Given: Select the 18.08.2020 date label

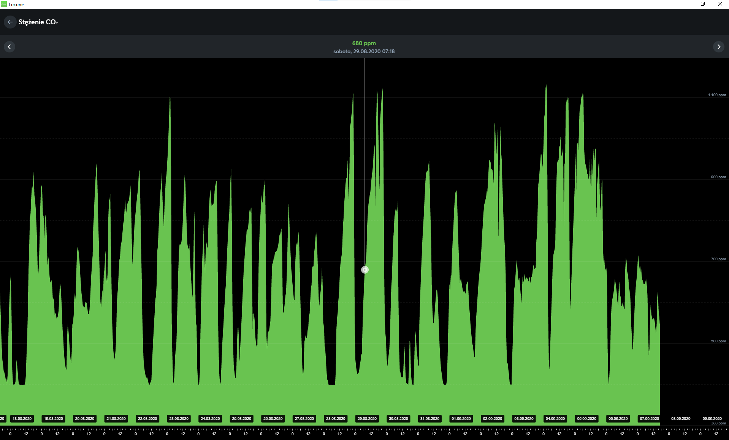Looking at the screenshot, I should pos(22,419).
